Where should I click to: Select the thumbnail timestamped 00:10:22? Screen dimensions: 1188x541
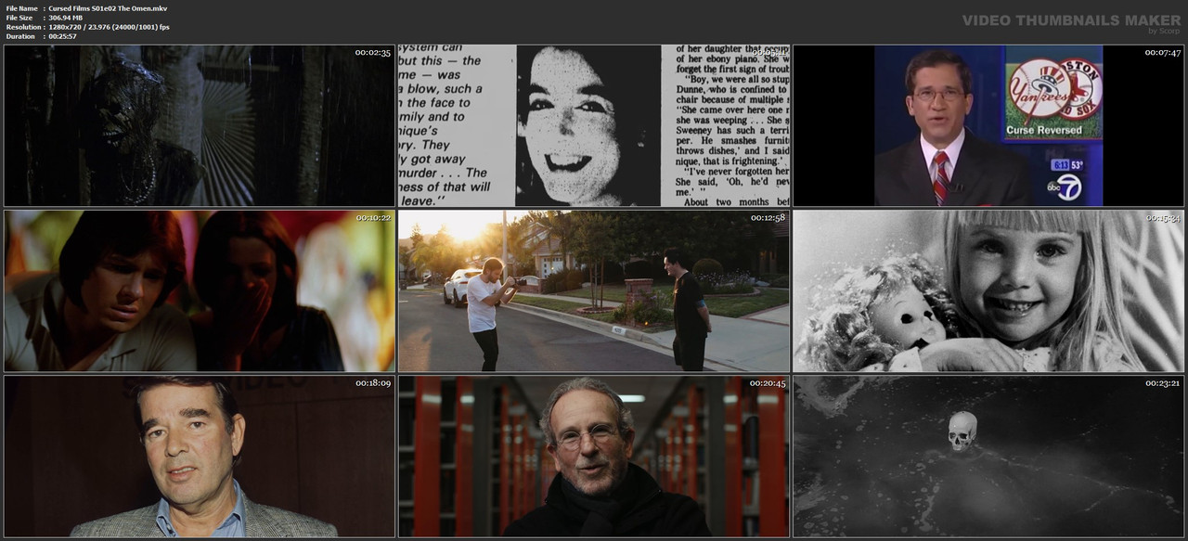pos(200,290)
